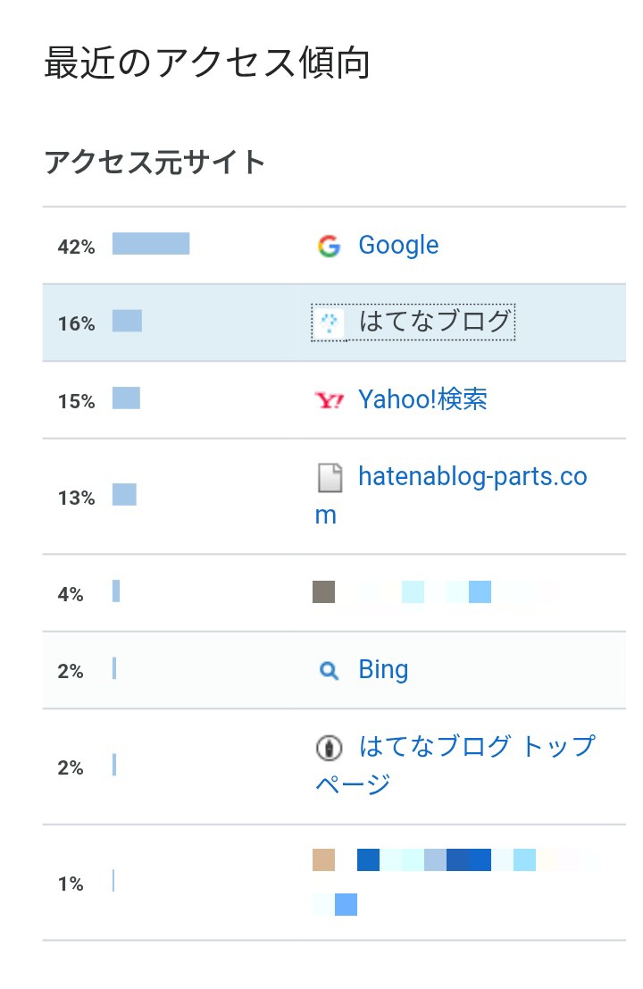Click the Yahoo! red Y icon

(329, 400)
